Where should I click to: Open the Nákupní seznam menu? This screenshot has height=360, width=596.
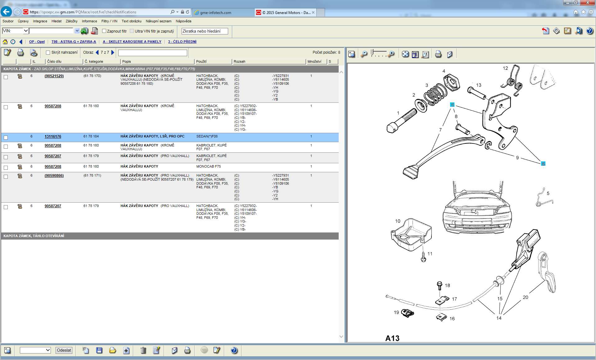[x=158, y=21]
